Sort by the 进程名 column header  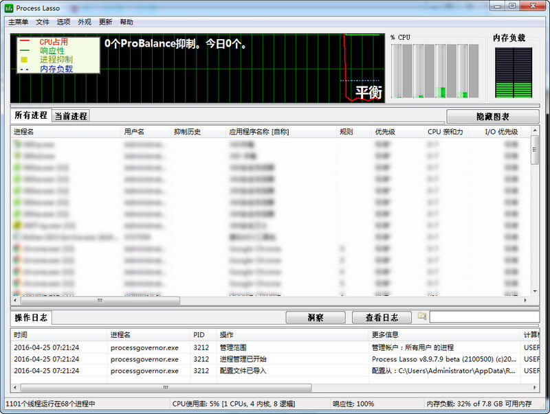[65, 132]
